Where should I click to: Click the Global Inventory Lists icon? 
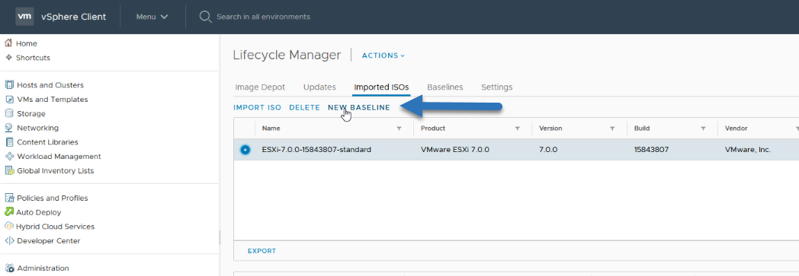pos(8,170)
